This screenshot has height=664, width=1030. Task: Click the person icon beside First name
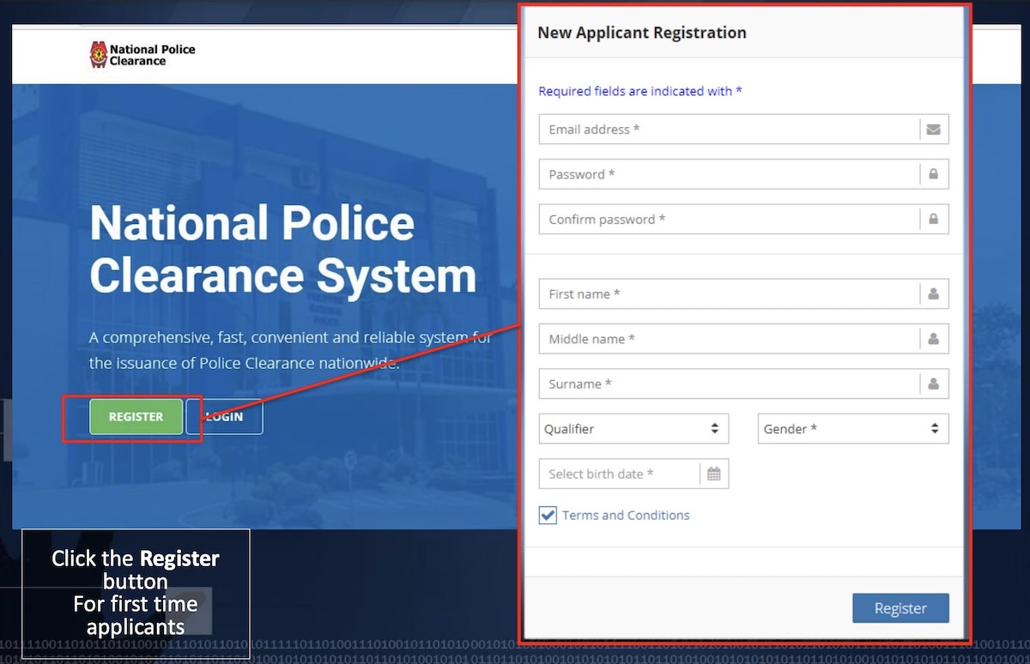click(x=934, y=293)
